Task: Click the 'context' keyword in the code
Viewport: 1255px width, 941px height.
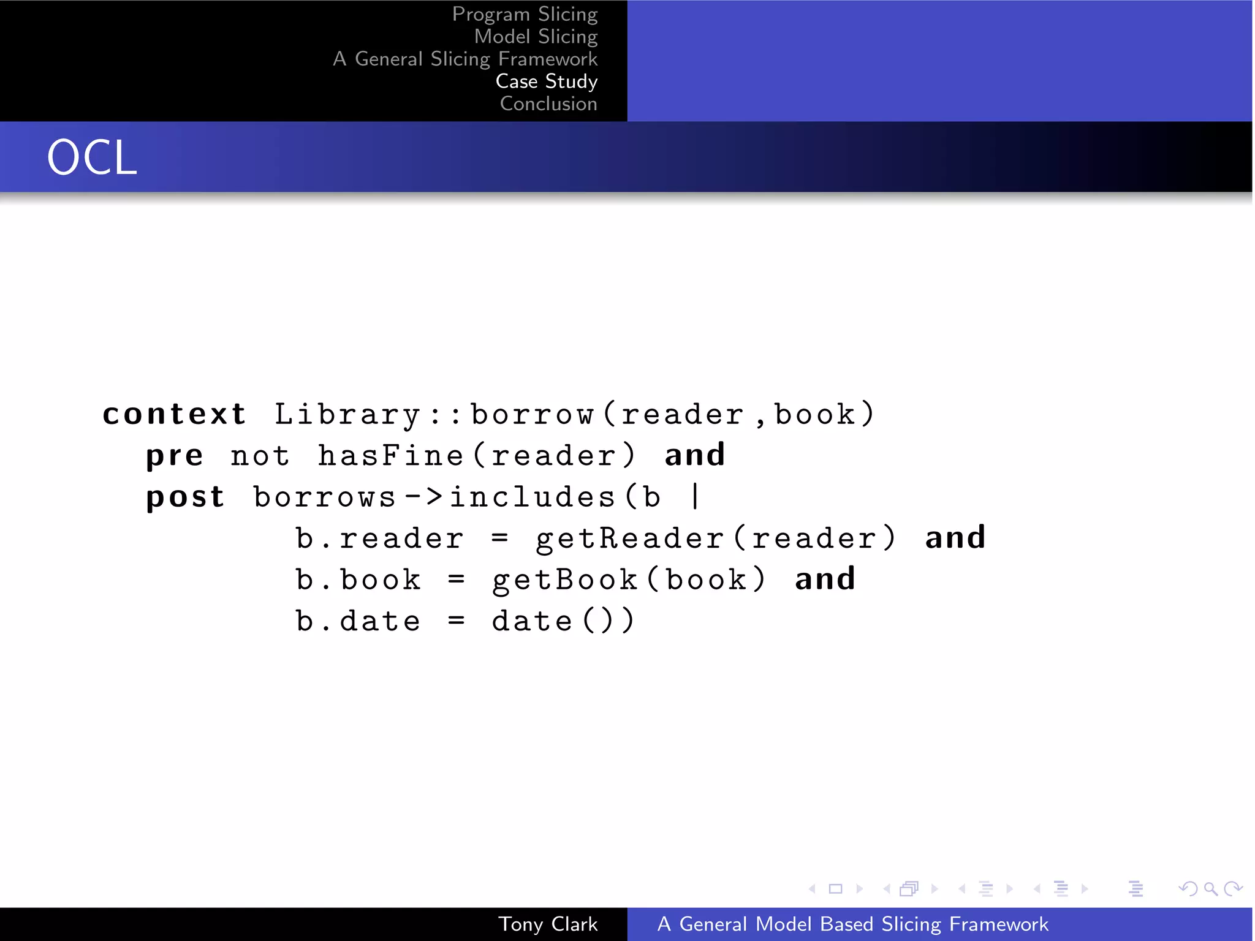Action: [x=174, y=414]
